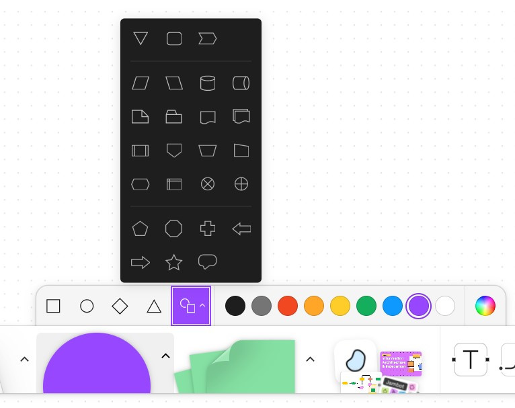The image size is (515, 408).
Task: Select the downward triangle shape
Action: coord(141,38)
